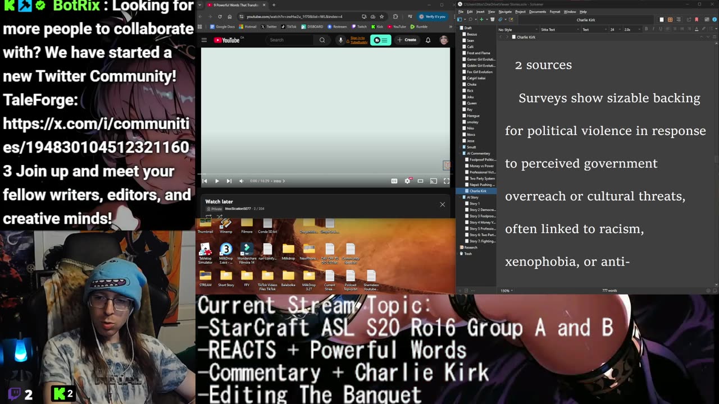This screenshot has height=404, width=719.
Task: Click Sign in to TubeBuddy link
Action: [x=358, y=40]
